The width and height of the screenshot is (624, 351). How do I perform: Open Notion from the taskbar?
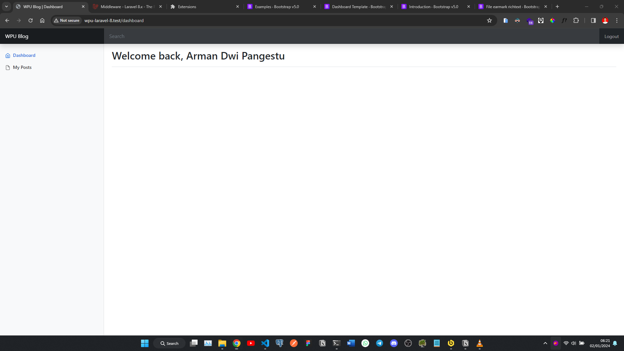[322, 343]
